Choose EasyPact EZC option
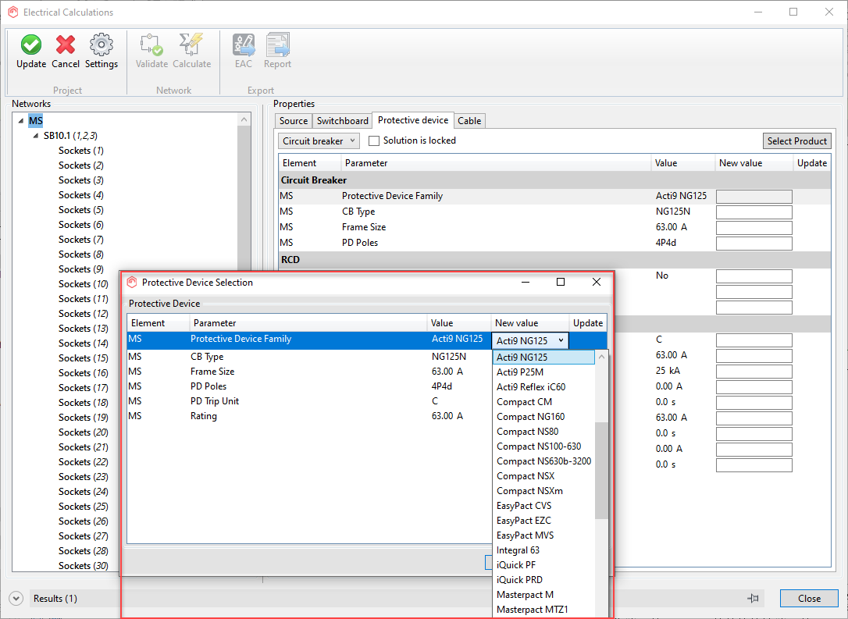This screenshot has width=848, height=619. coord(543,521)
